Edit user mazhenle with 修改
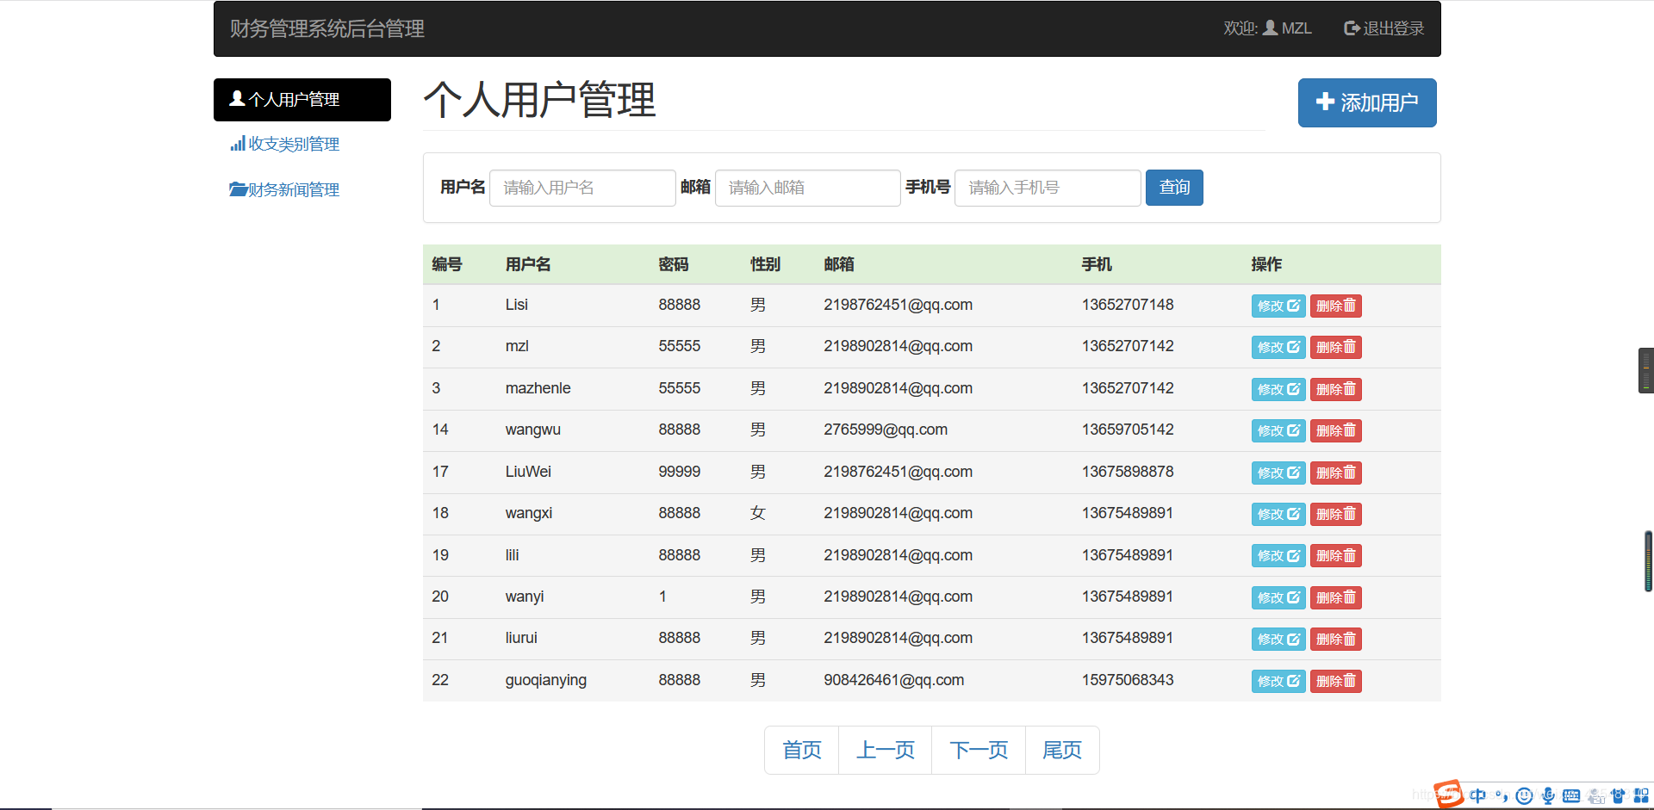 tap(1278, 389)
